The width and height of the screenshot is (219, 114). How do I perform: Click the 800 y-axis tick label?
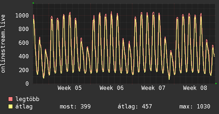[24, 29]
